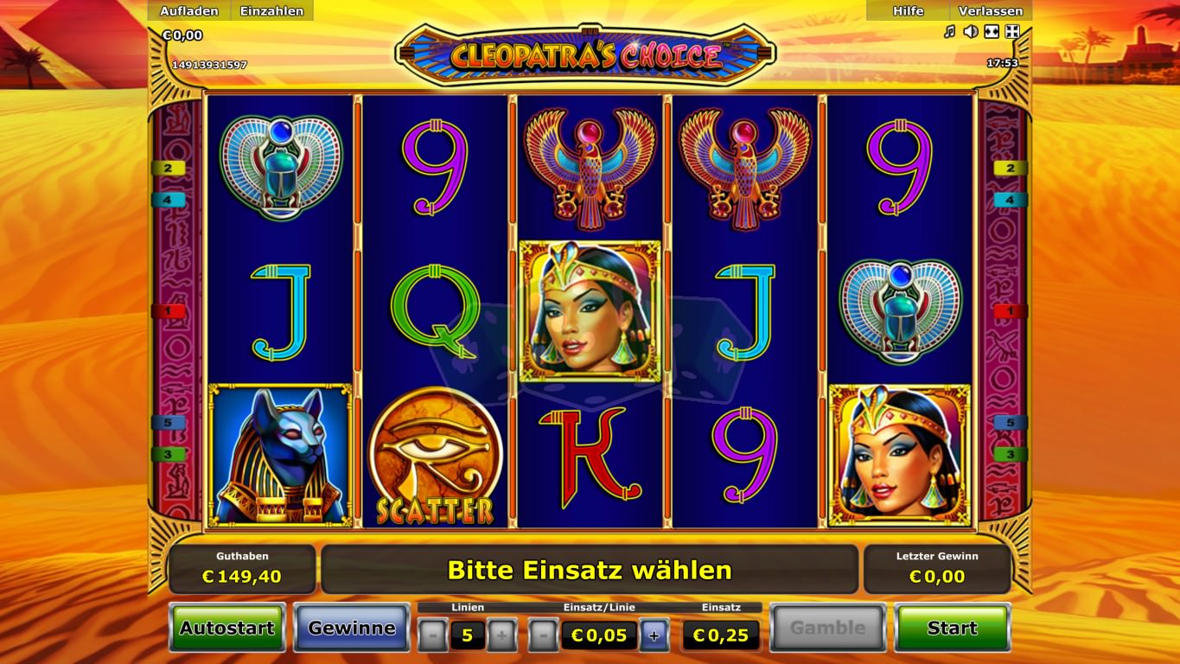The image size is (1180, 664).
Task: Click the red payline 1 marker on left
Action: tap(168, 310)
